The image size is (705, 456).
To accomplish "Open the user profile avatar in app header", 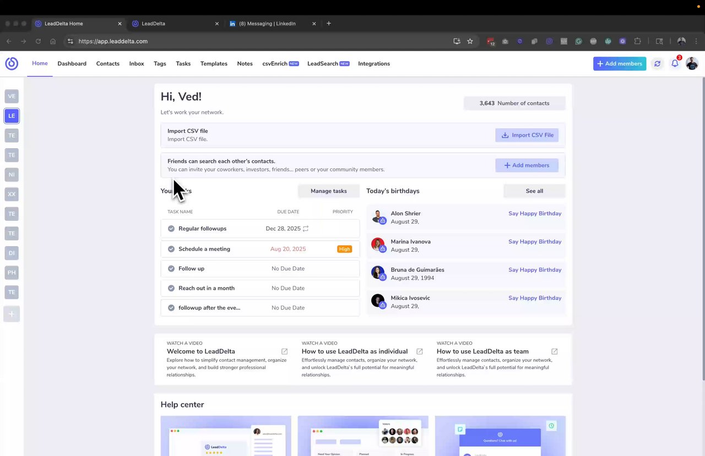I will pos(692,64).
